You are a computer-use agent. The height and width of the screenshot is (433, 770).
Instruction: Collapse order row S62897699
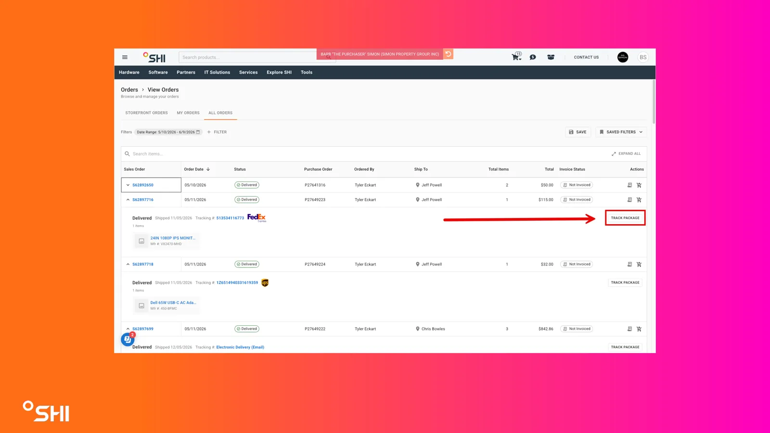point(128,329)
